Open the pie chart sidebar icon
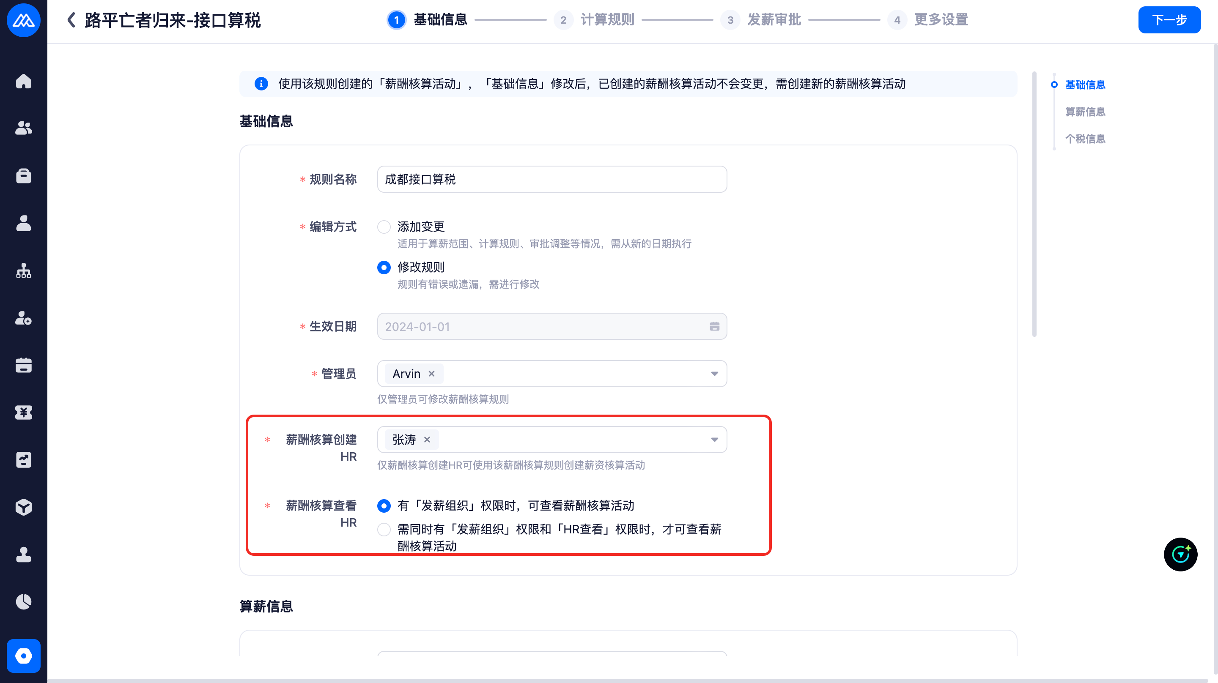 24,602
